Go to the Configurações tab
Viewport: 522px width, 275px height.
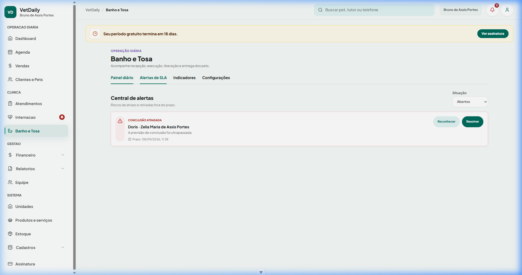(216, 78)
